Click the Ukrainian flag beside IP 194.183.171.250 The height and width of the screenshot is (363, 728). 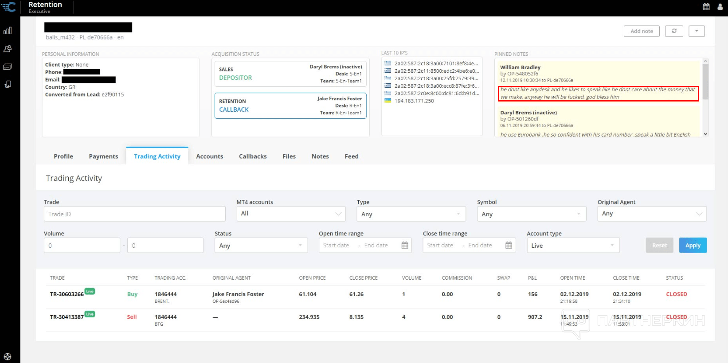pos(387,101)
